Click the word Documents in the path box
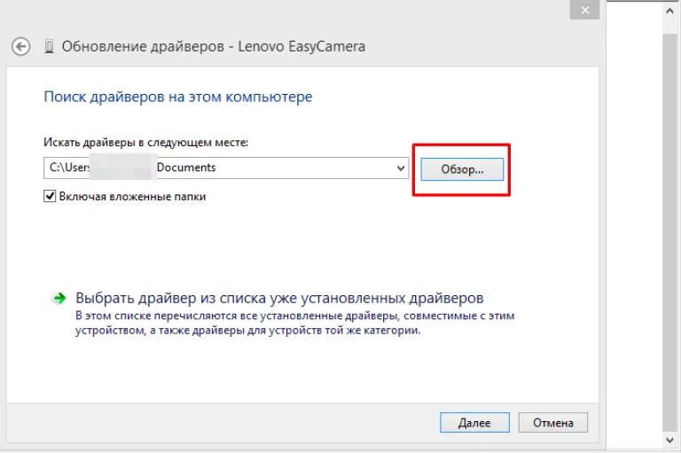681x453 pixels. coord(186,168)
